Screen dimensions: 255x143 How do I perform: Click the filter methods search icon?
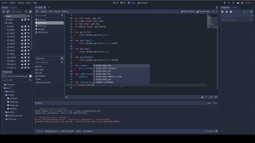[62, 62]
